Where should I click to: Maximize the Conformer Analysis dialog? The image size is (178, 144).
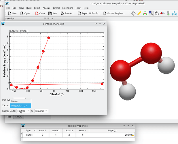pyautogui.click(x=100, y=24)
